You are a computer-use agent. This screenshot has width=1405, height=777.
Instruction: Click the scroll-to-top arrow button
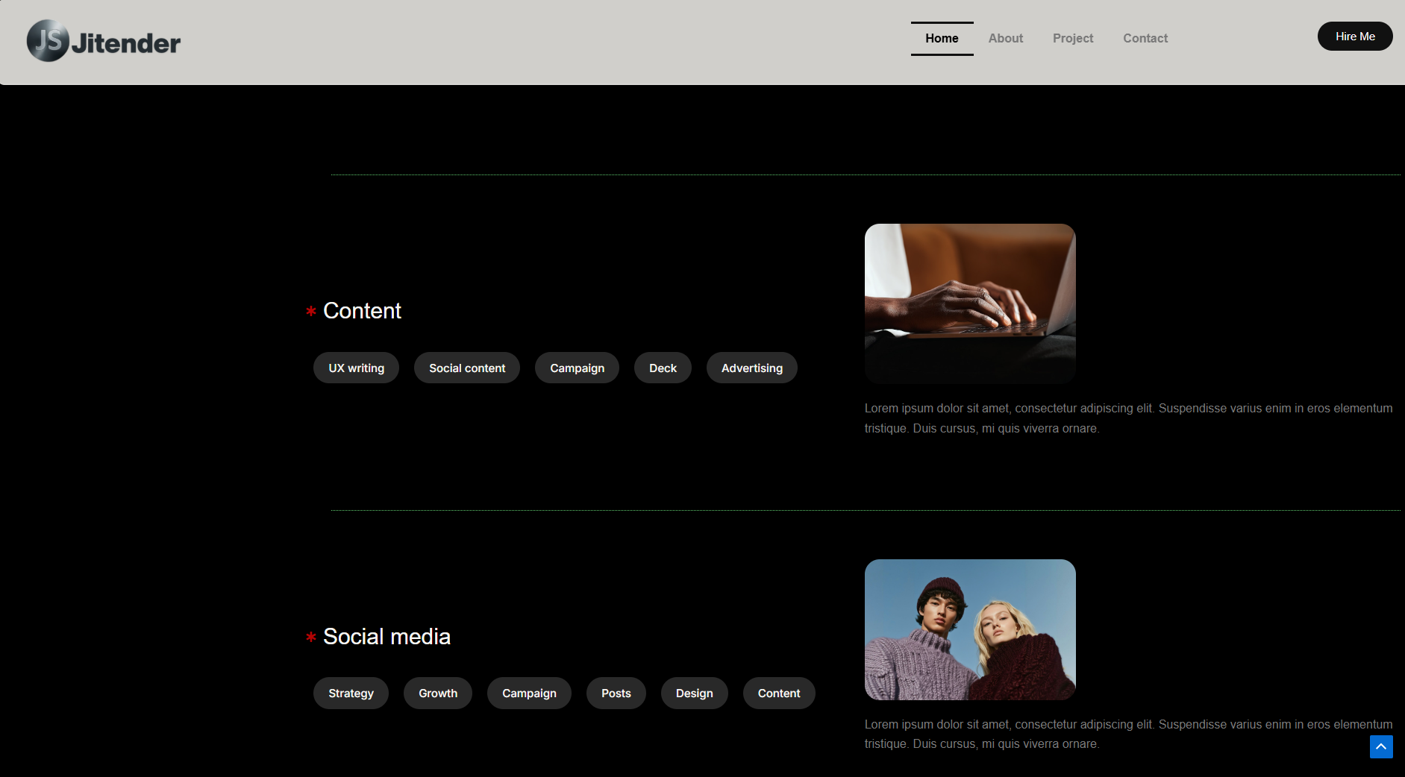(x=1380, y=746)
